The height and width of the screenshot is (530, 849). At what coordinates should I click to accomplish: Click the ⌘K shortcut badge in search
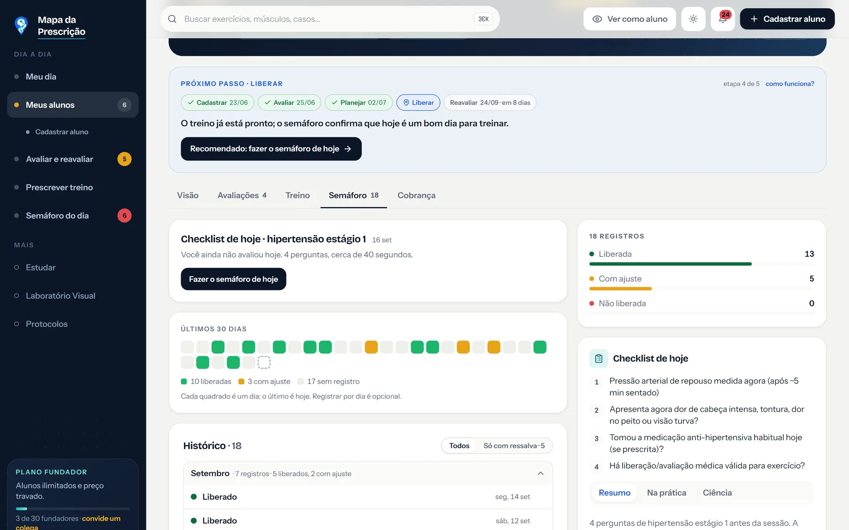483,19
